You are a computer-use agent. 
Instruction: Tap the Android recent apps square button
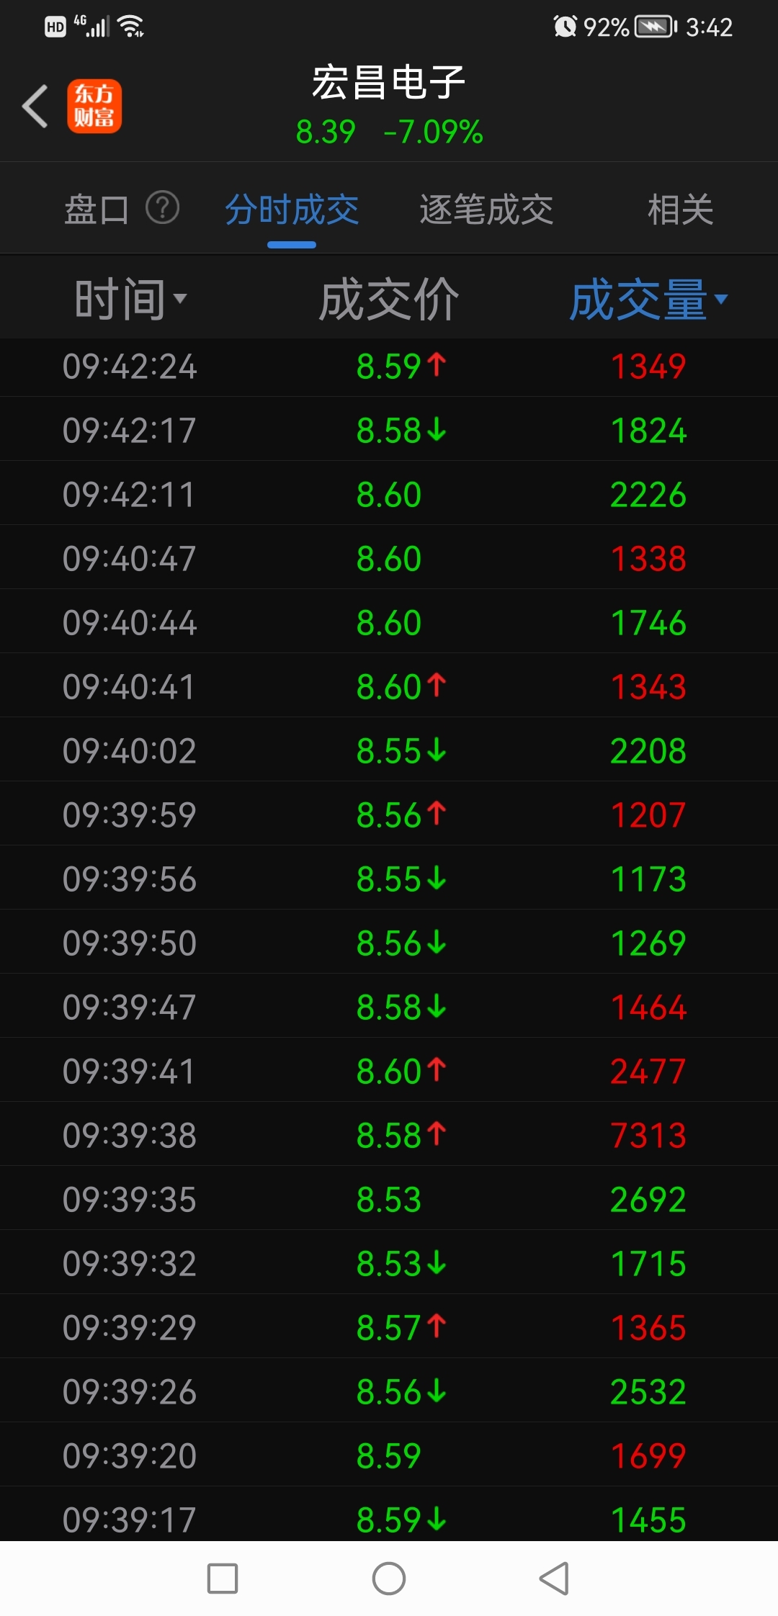223,1579
